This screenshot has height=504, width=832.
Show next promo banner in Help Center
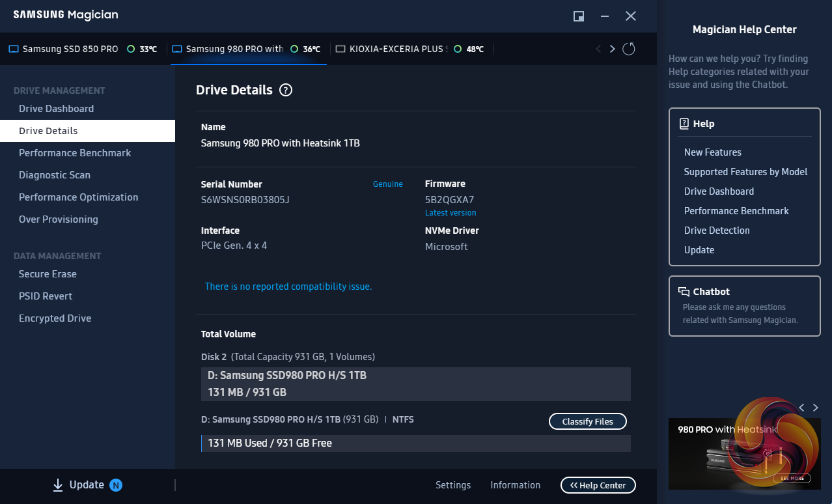[816, 408]
